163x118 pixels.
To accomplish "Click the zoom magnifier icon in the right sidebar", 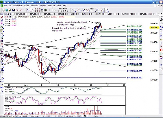I will (161, 20).
